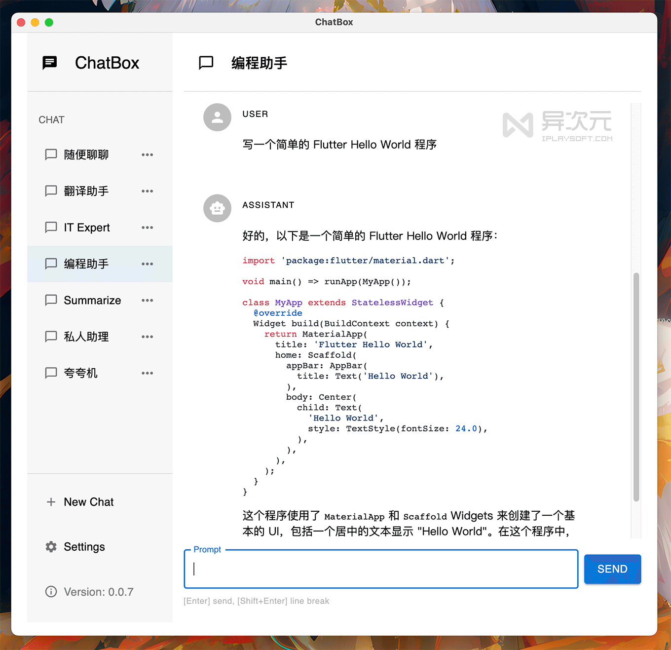Viewport: 671px width, 650px height.
Task: Start a New Chat
Action: [x=89, y=502]
